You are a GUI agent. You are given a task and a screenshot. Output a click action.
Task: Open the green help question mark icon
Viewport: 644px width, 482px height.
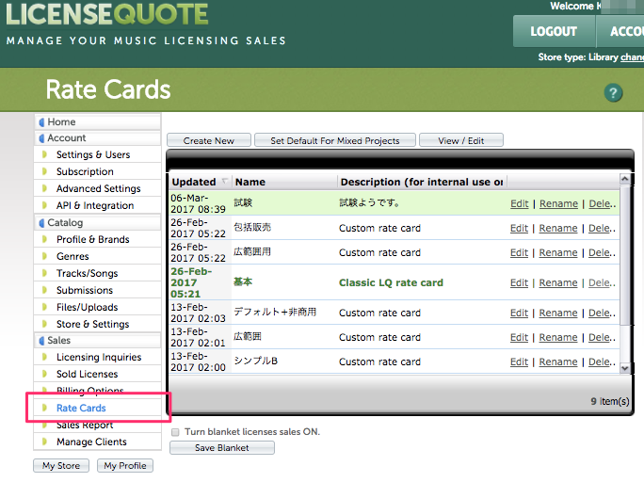tap(614, 92)
